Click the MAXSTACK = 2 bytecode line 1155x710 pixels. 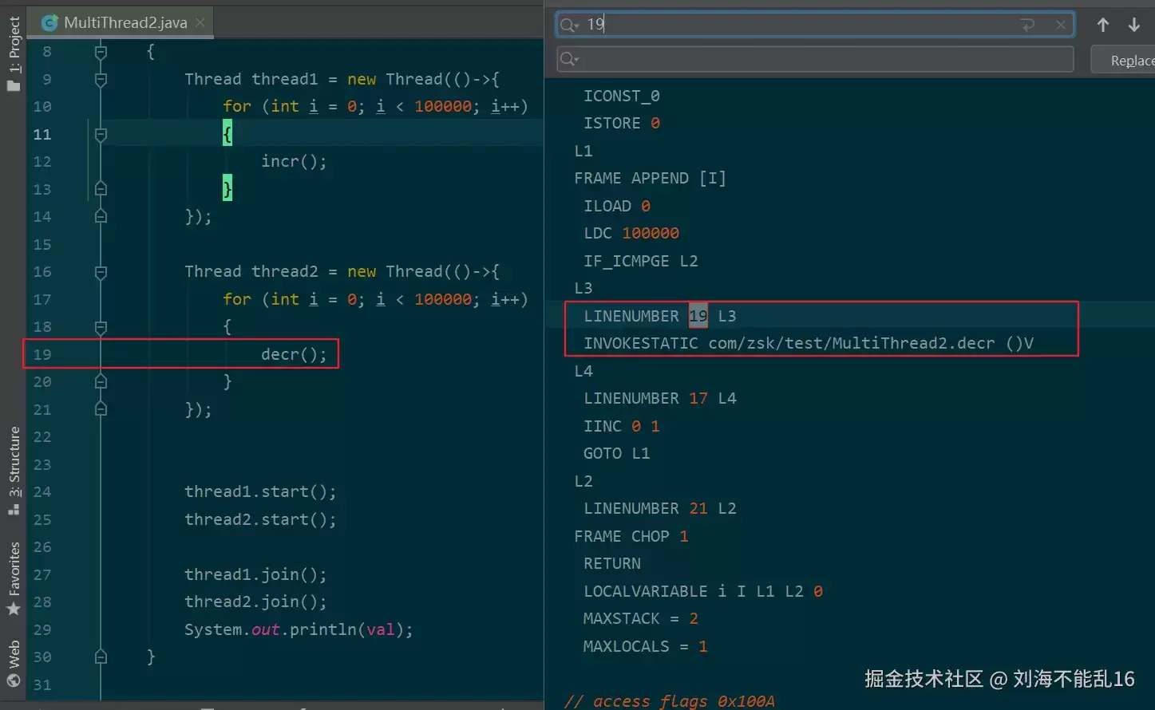640,618
